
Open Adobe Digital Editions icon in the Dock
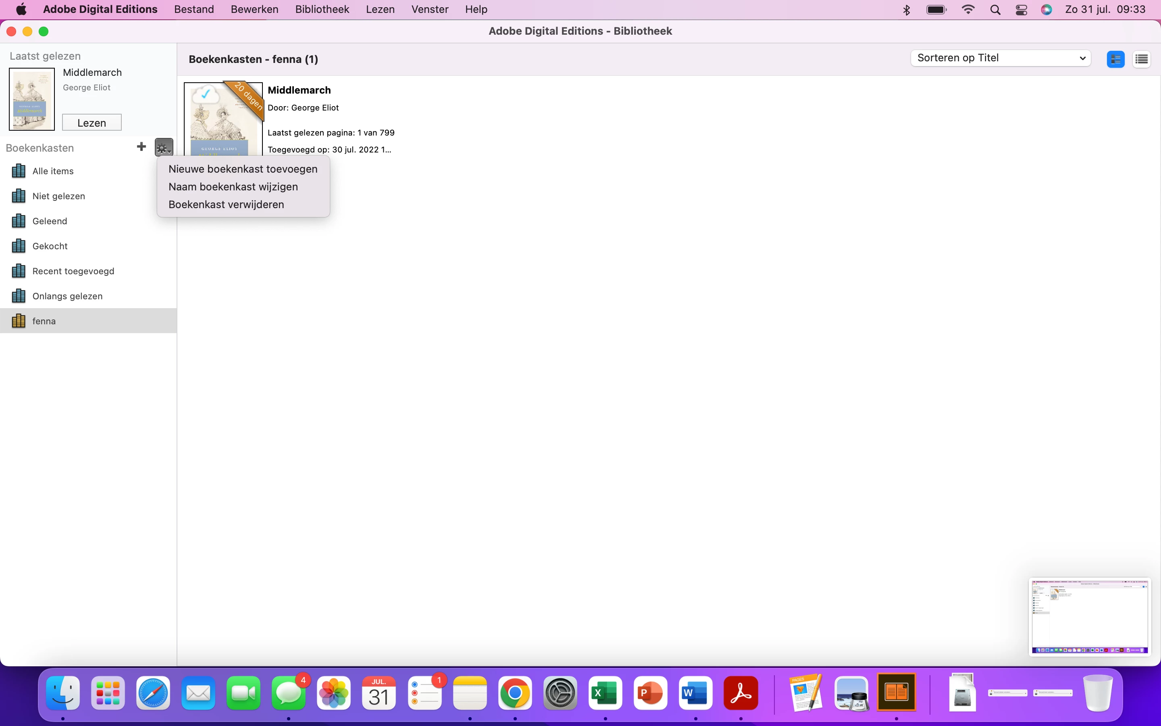coord(896,692)
